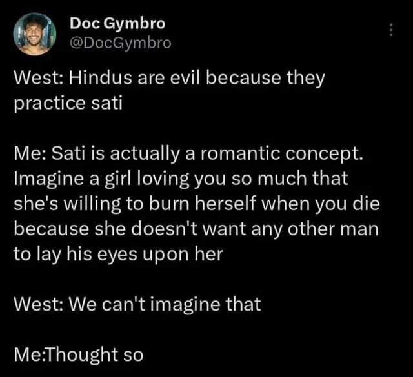Click the word "concept." in the tweet
The width and height of the screenshot is (413, 377).
324,155
